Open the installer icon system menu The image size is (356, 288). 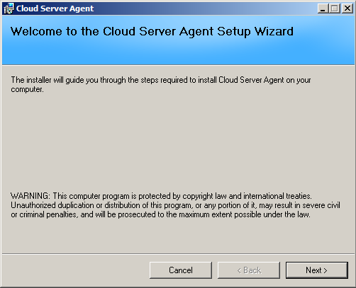click(x=9, y=8)
